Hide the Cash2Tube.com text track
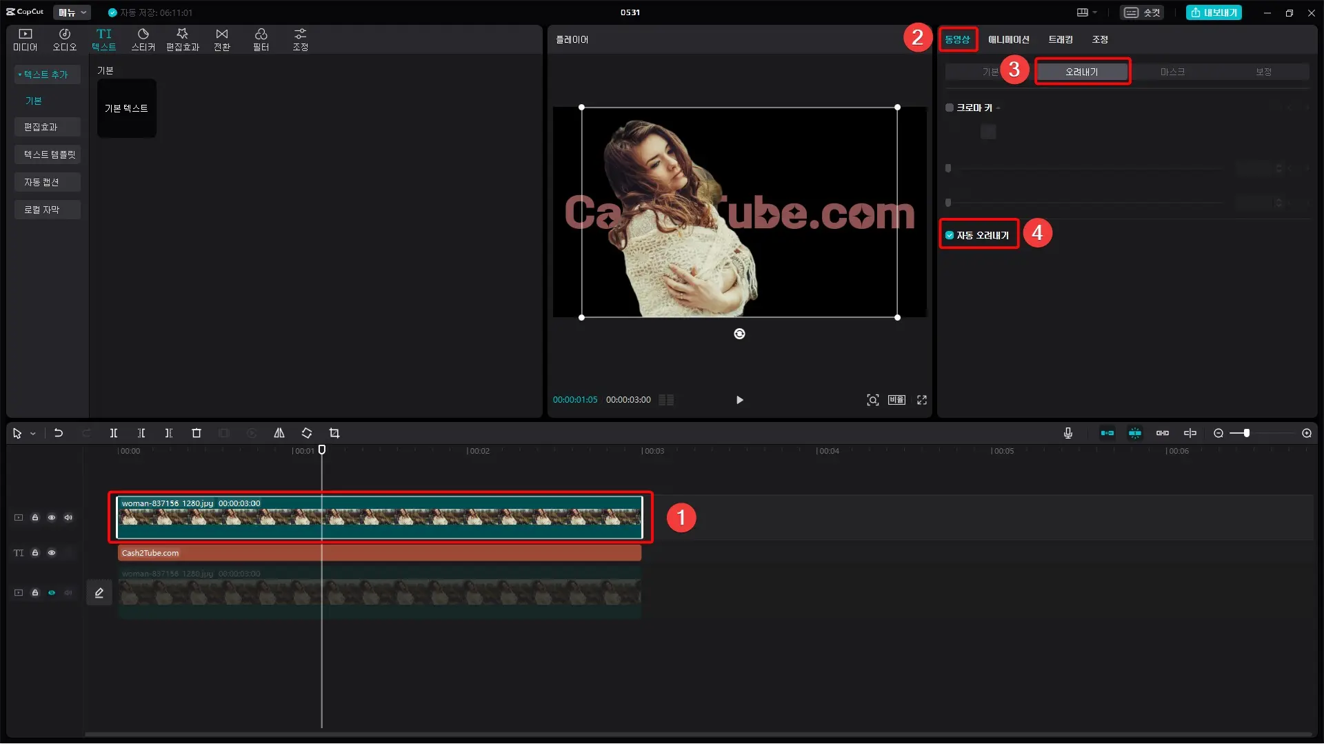The height and width of the screenshot is (744, 1324). click(52, 553)
